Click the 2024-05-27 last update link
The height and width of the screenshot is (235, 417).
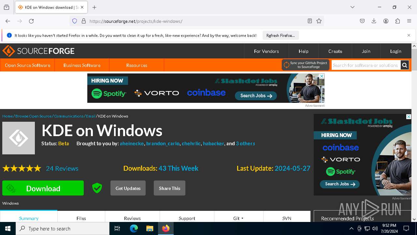point(293,168)
